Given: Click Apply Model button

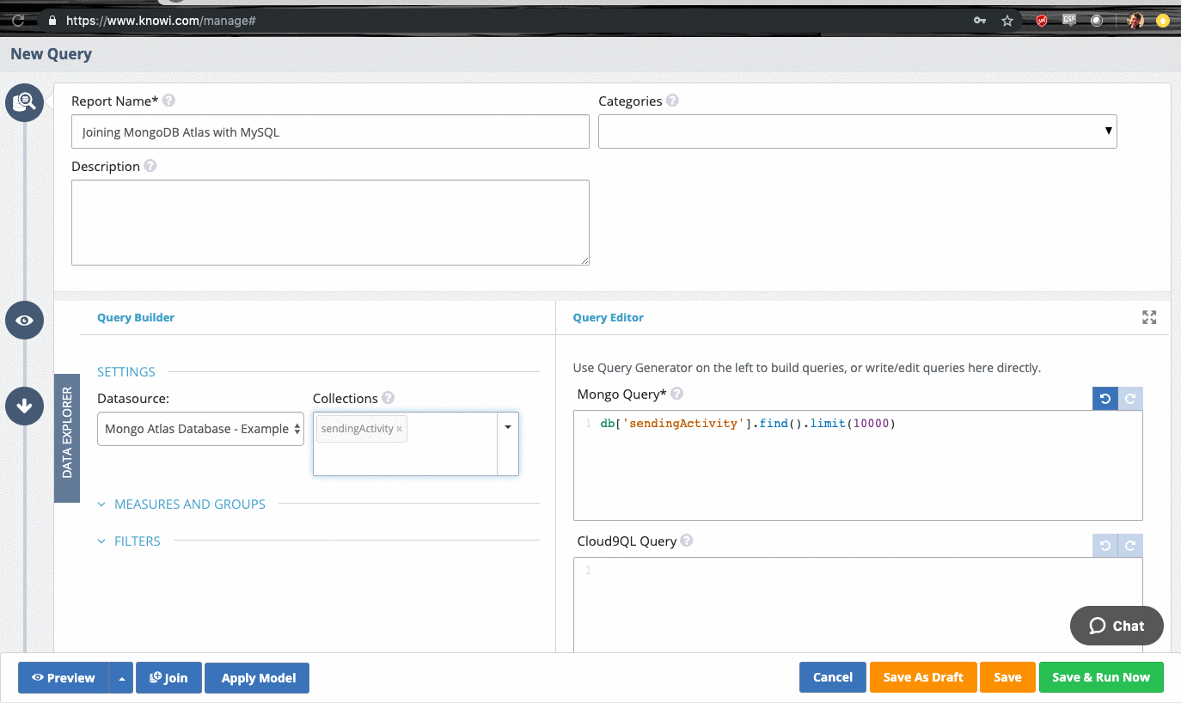Looking at the screenshot, I should coord(257,678).
